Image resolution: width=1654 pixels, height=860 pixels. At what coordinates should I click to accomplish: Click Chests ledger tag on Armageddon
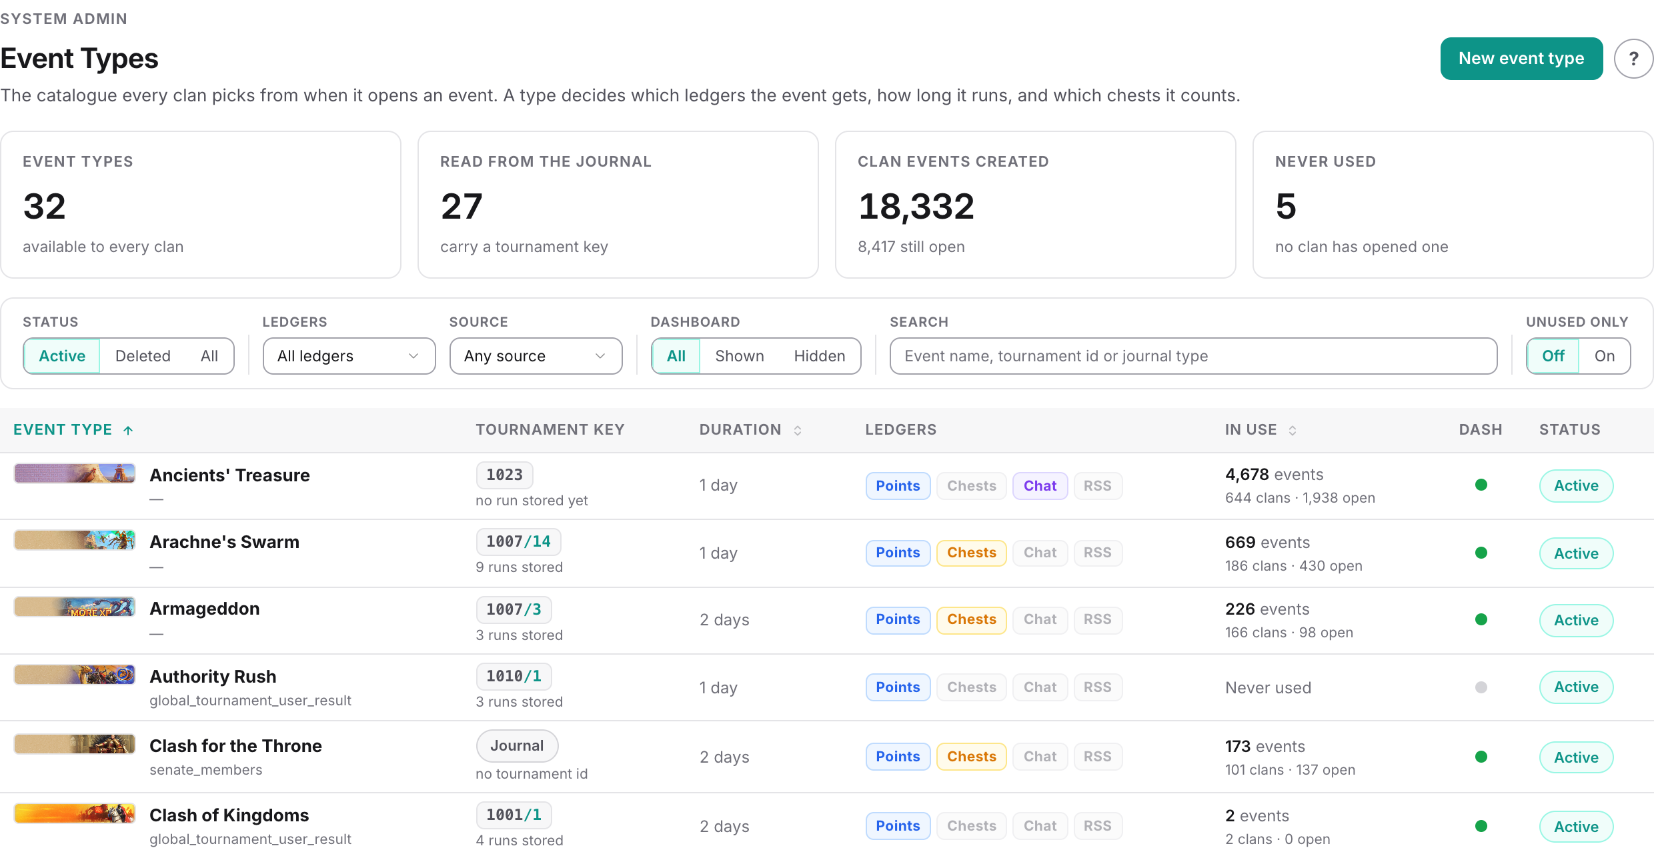click(971, 619)
